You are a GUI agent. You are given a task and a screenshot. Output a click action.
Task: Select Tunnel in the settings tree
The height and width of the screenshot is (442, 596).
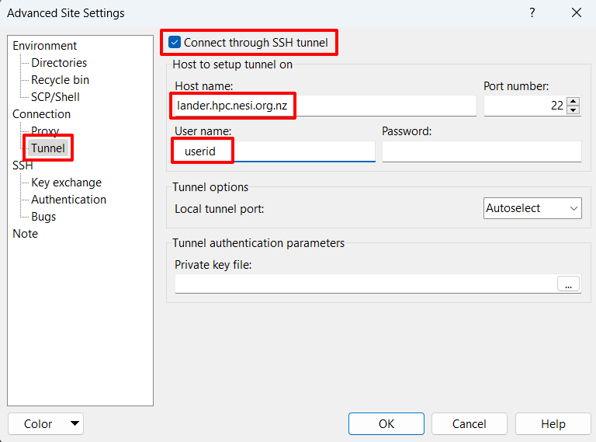[x=48, y=148]
